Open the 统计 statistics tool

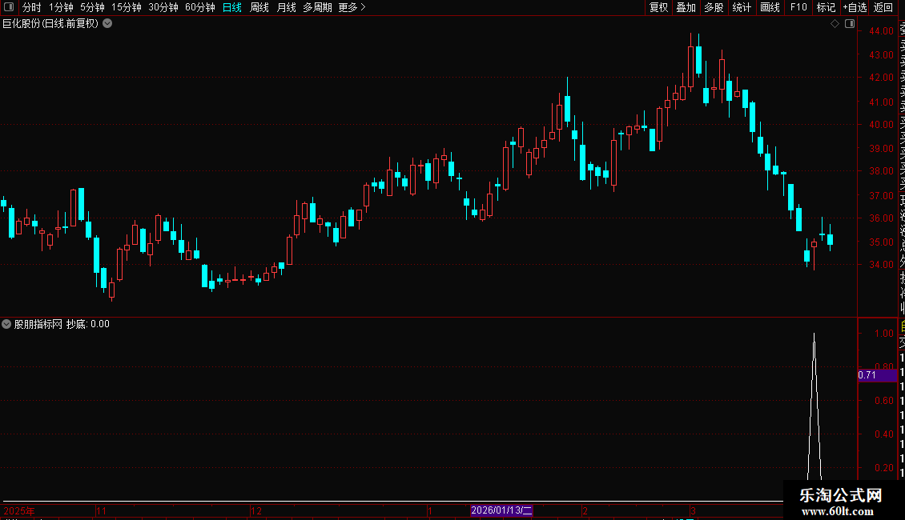[x=742, y=7]
